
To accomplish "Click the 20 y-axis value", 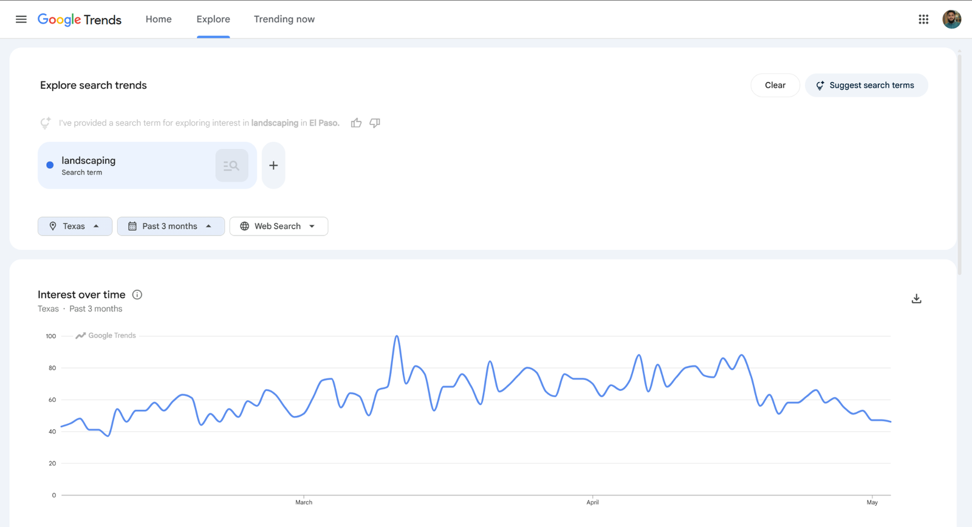I will [52, 464].
